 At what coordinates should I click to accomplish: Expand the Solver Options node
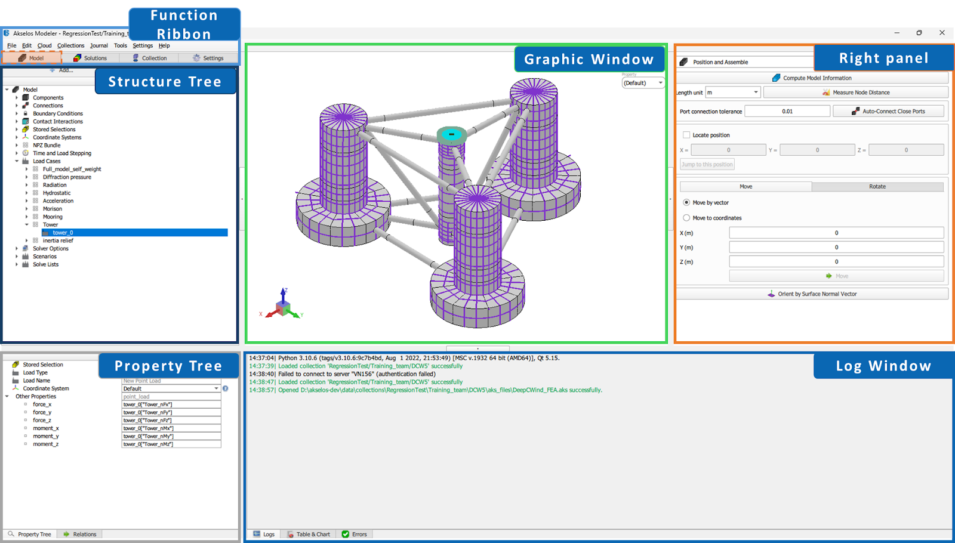tap(17, 248)
